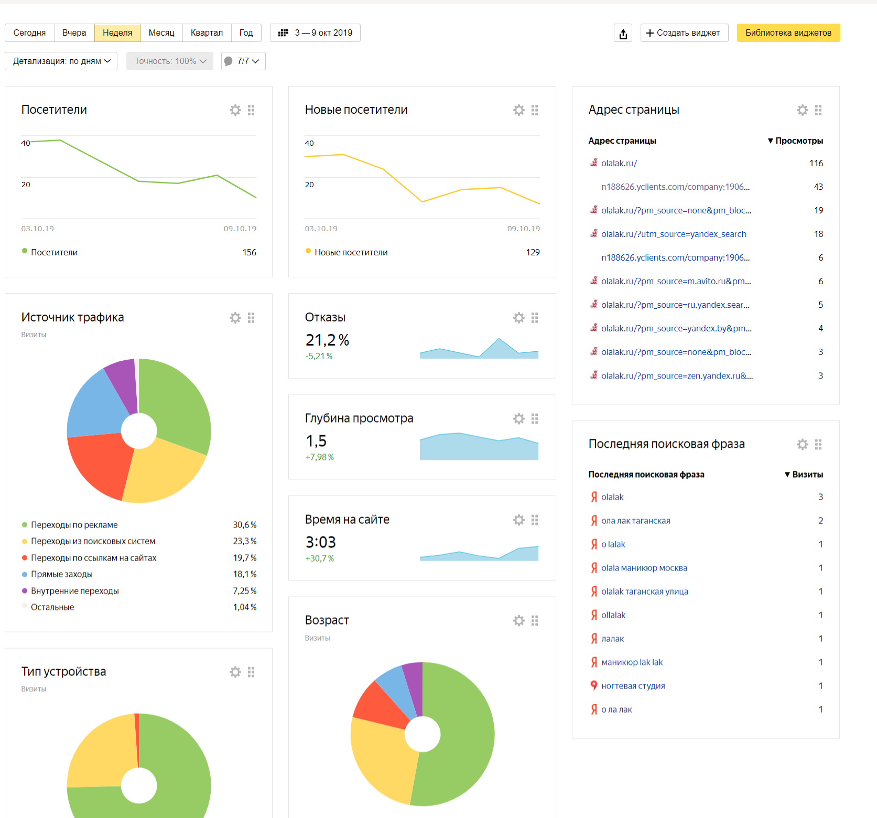Open the 7/7 annotations dropdown

[243, 61]
